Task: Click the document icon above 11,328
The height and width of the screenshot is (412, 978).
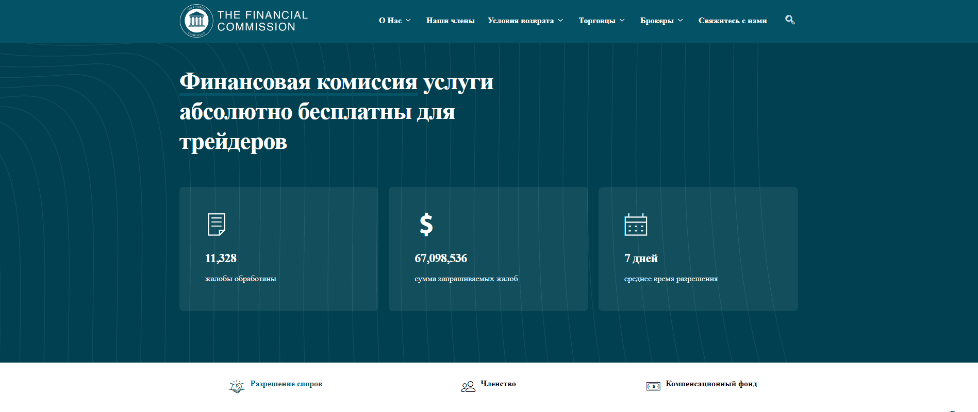Action: [x=217, y=225]
